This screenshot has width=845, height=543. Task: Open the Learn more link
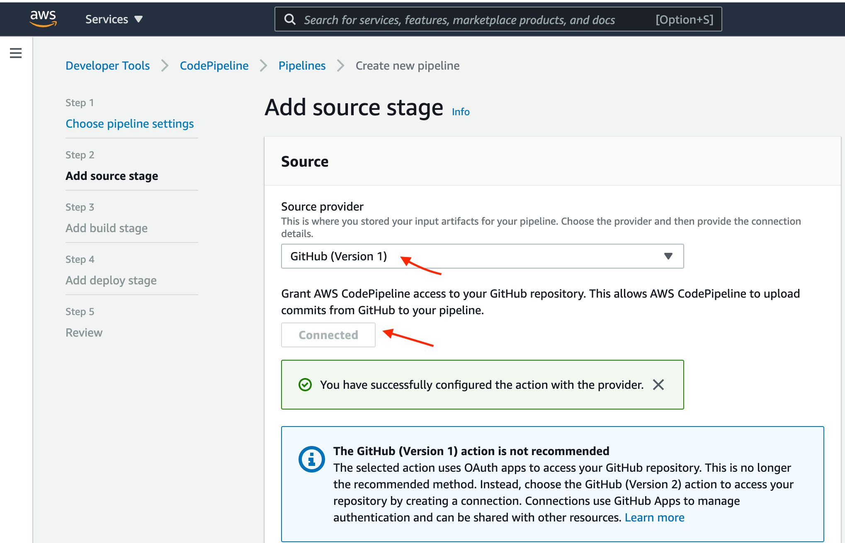tap(654, 517)
